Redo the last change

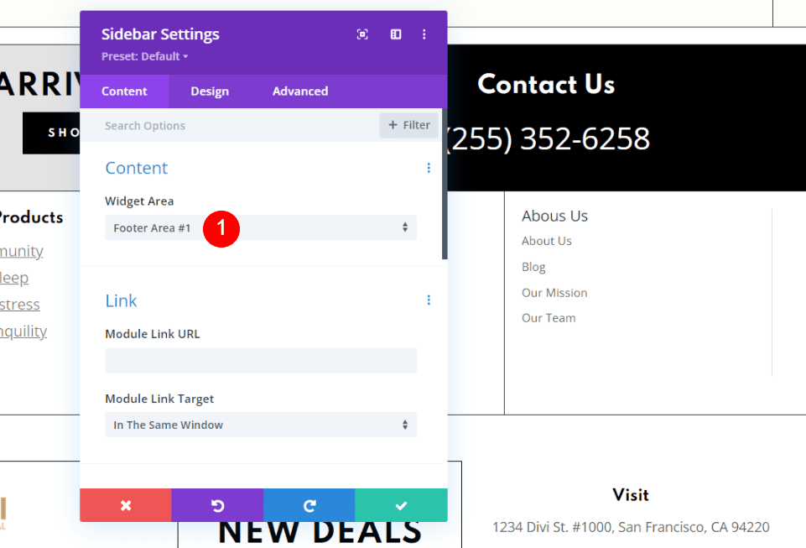pyautogui.click(x=309, y=505)
